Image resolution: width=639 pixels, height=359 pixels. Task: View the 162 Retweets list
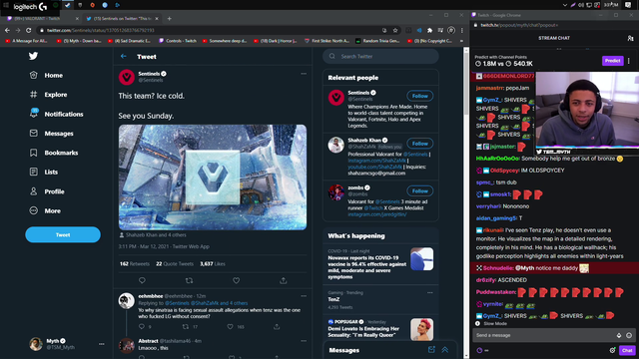pos(135,263)
